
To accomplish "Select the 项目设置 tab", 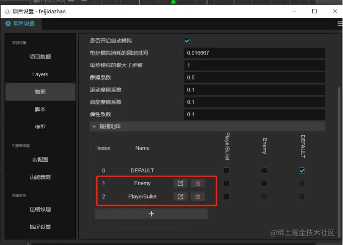I will (x=21, y=24).
